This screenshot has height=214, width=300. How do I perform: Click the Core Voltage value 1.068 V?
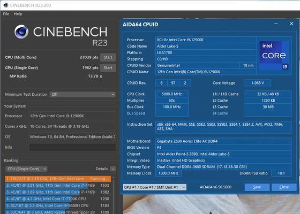pos(258,83)
